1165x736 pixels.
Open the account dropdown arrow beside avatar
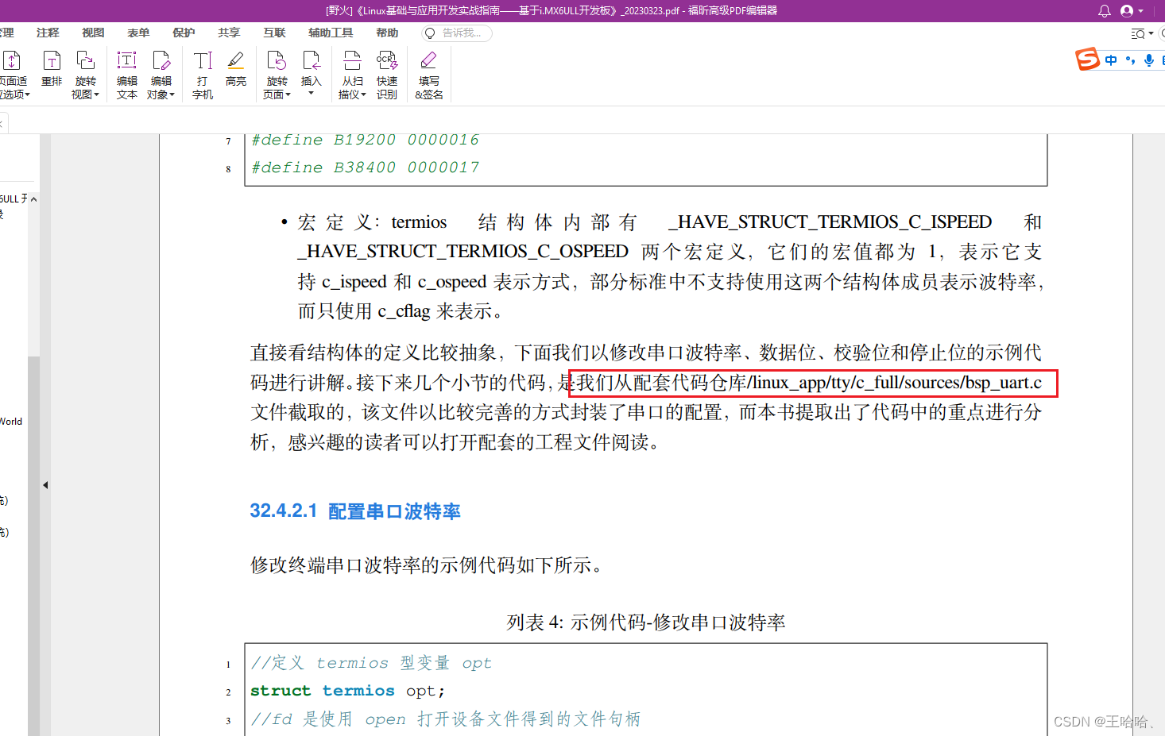pyautogui.click(x=1141, y=11)
